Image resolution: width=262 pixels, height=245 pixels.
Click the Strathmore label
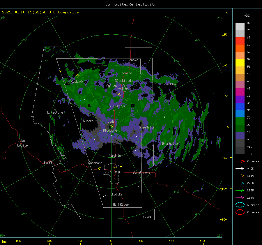click(141, 172)
